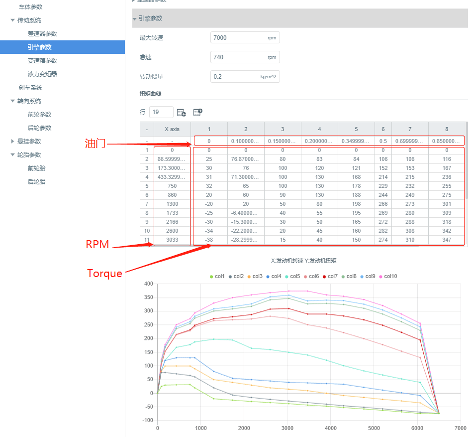Toggle col4 series in the chart legend
This screenshot has height=437, width=474.
(x=274, y=276)
